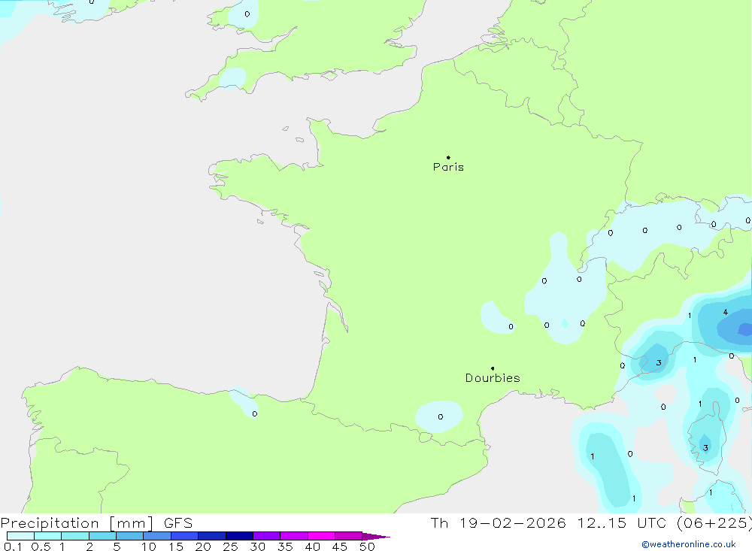Click the Paris city marker dot
The height and width of the screenshot is (551, 752).
pyautogui.click(x=448, y=157)
